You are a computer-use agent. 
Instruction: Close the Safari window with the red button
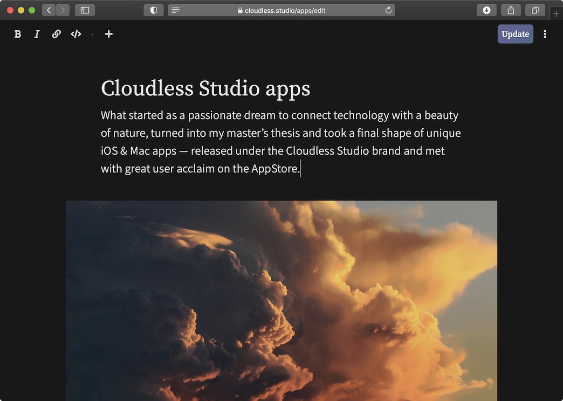pyautogui.click(x=10, y=10)
